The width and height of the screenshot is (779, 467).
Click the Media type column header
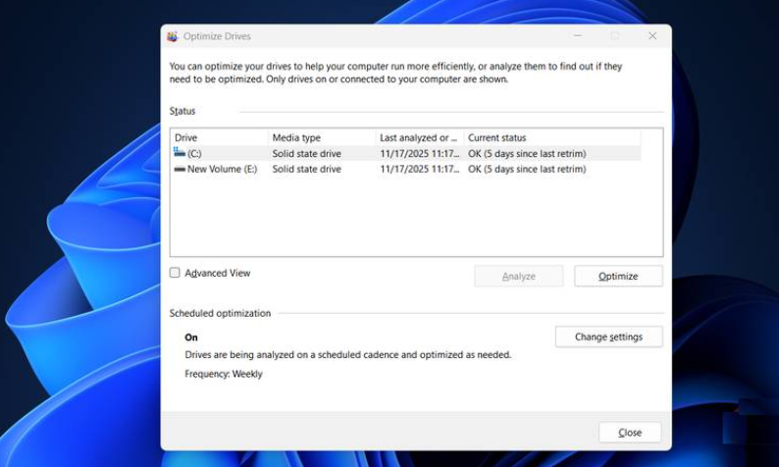[321, 137]
